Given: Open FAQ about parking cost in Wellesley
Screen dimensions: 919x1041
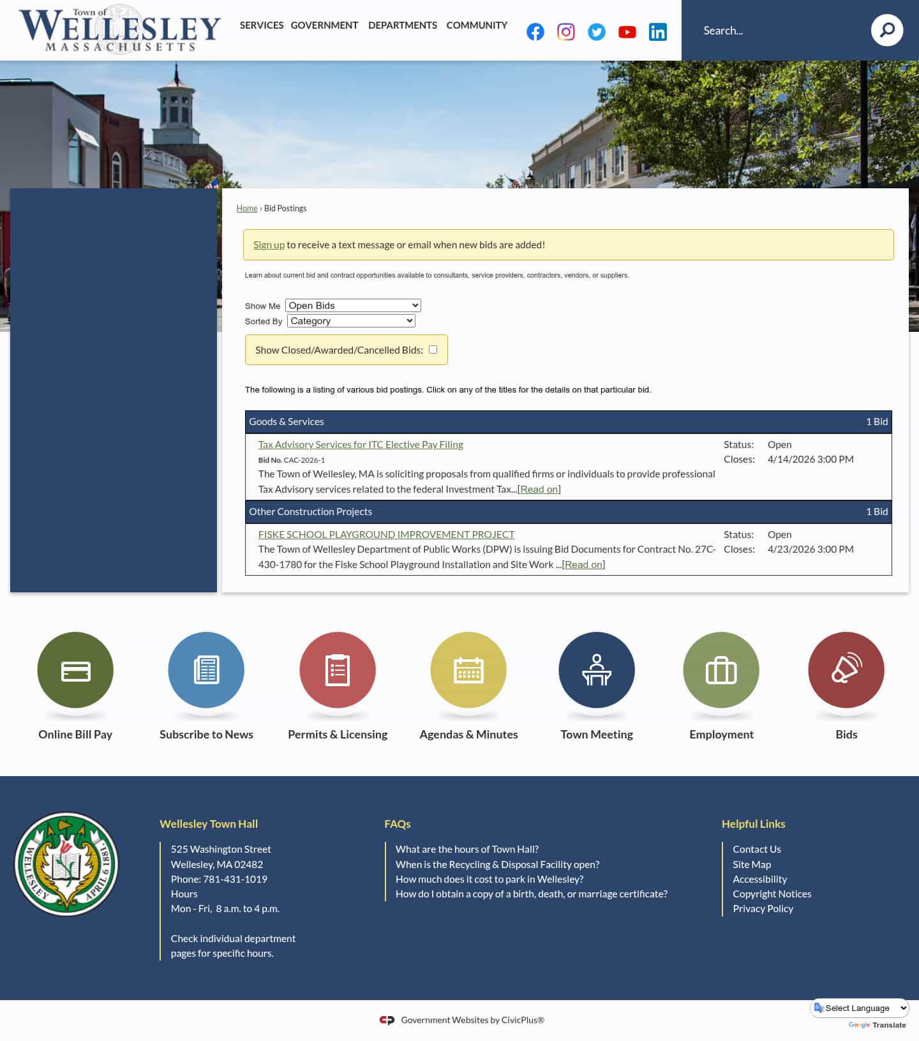Looking at the screenshot, I should 489,879.
